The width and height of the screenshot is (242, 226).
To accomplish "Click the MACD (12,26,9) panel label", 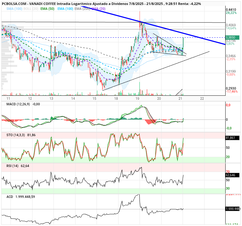I will [18, 104].
